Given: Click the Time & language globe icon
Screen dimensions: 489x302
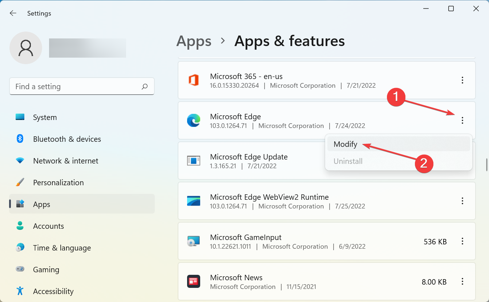Looking at the screenshot, I should click(20, 248).
